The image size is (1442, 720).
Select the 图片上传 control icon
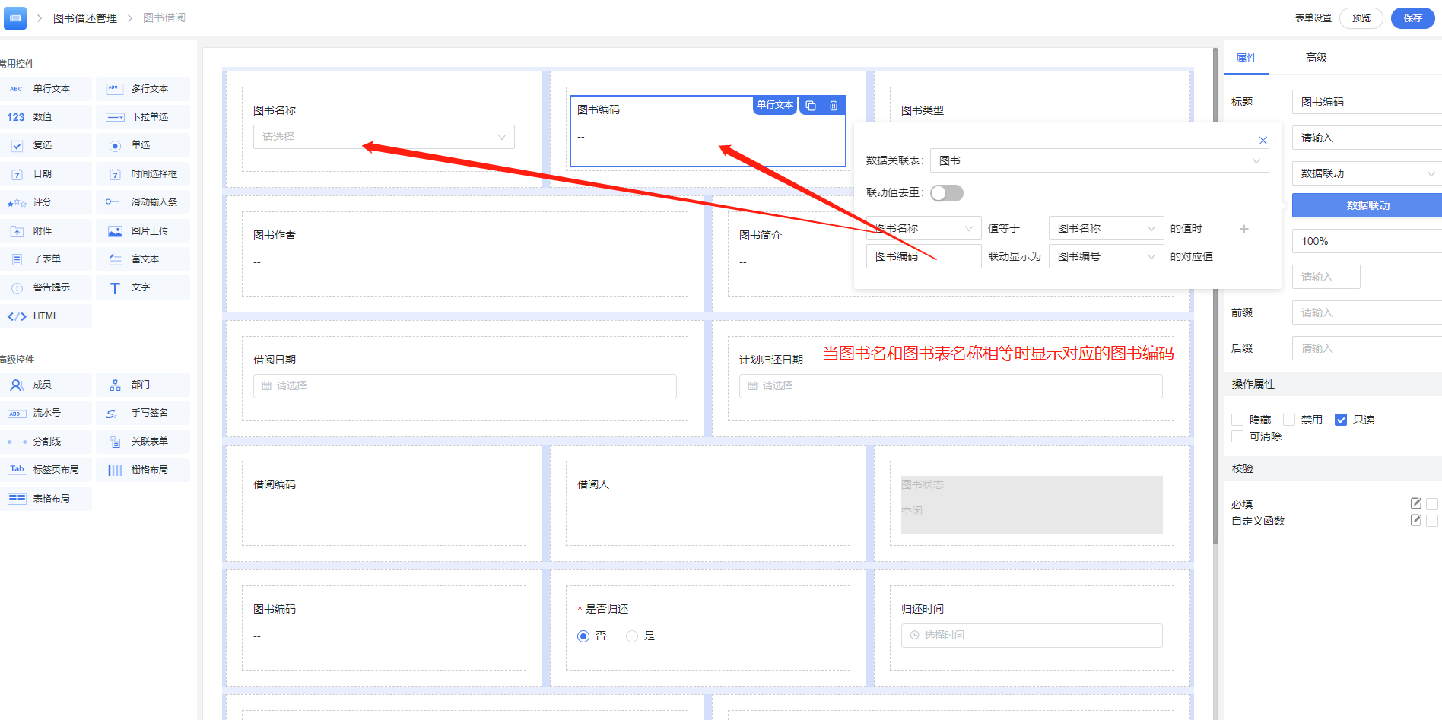[115, 231]
